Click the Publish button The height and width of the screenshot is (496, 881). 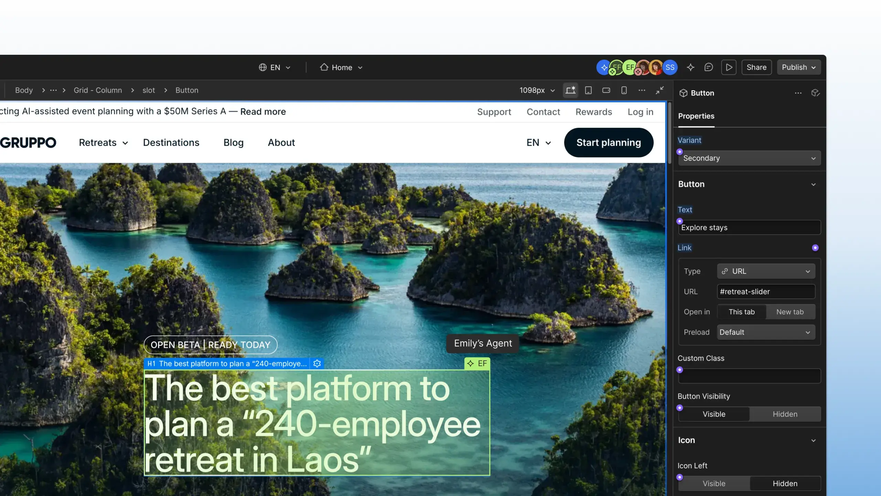[x=799, y=68]
